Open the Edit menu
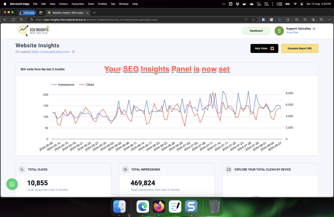This screenshot has height=217, width=334. [43, 4]
